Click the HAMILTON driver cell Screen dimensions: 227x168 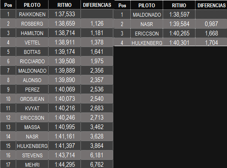pyautogui.click(x=32, y=33)
